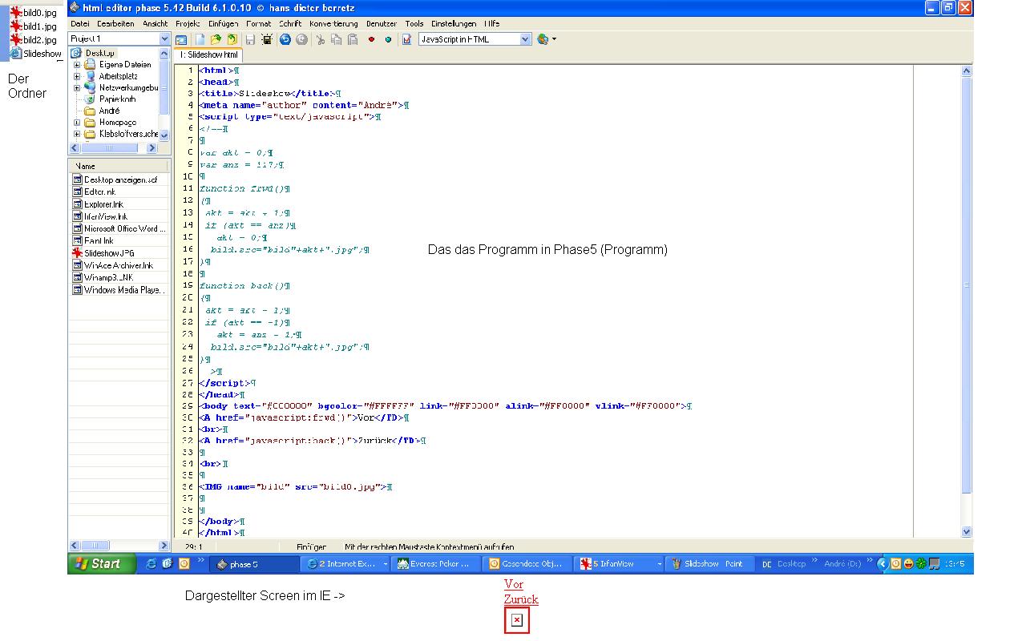The height and width of the screenshot is (641, 1026).
Task: Switch to the Everest Poker taskbar button
Action: (438, 564)
